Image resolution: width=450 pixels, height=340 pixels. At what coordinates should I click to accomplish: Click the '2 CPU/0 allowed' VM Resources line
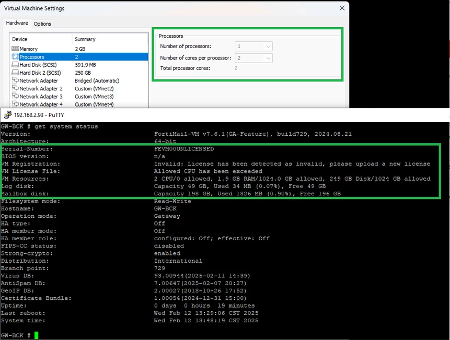coord(292,179)
